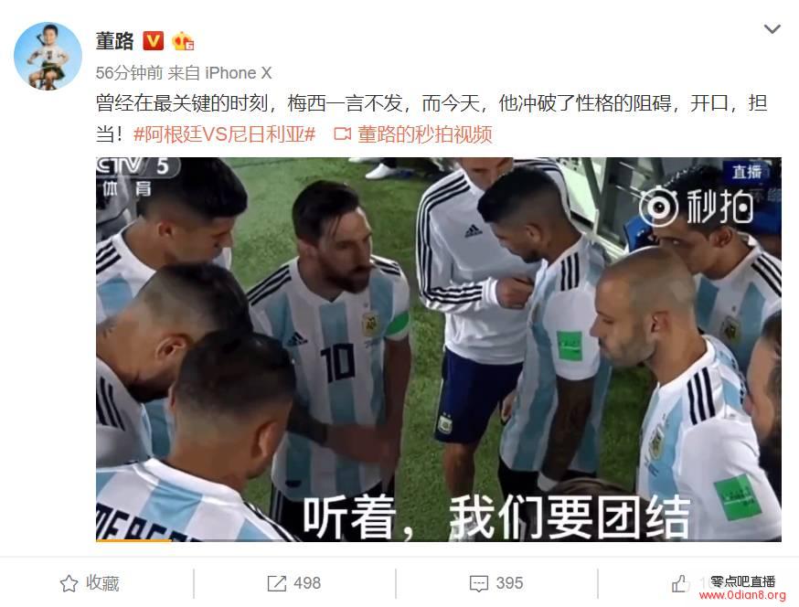Click the orange verified V badge
This screenshot has width=799, height=607.
[x=154, y=41]
